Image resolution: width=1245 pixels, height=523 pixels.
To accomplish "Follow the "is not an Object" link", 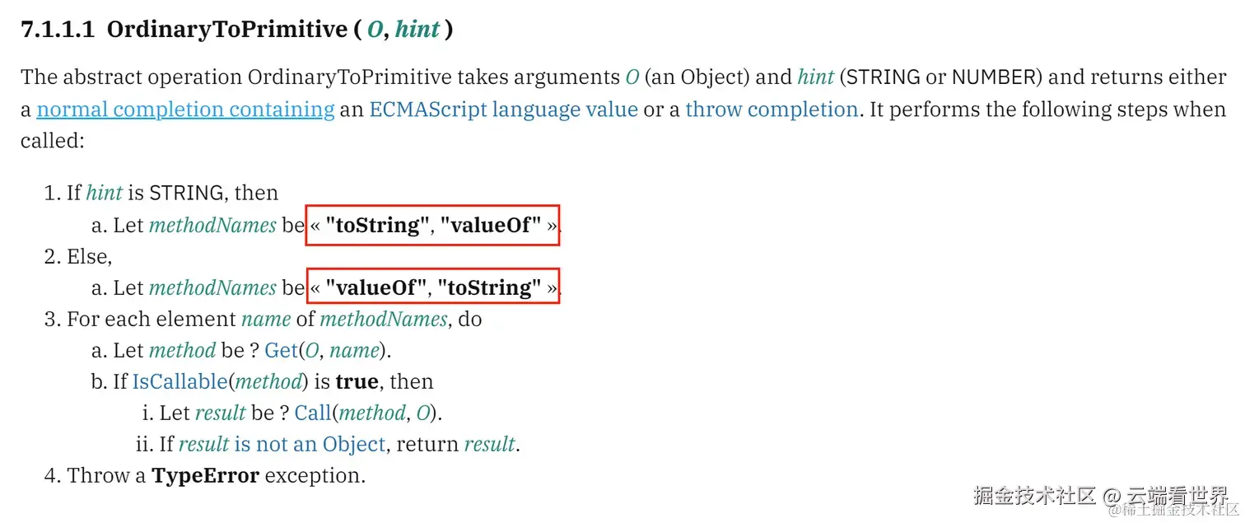I will tap(310, 444).
